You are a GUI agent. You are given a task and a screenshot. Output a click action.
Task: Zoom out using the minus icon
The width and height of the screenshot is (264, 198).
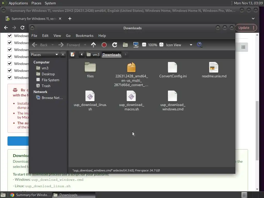144,45
